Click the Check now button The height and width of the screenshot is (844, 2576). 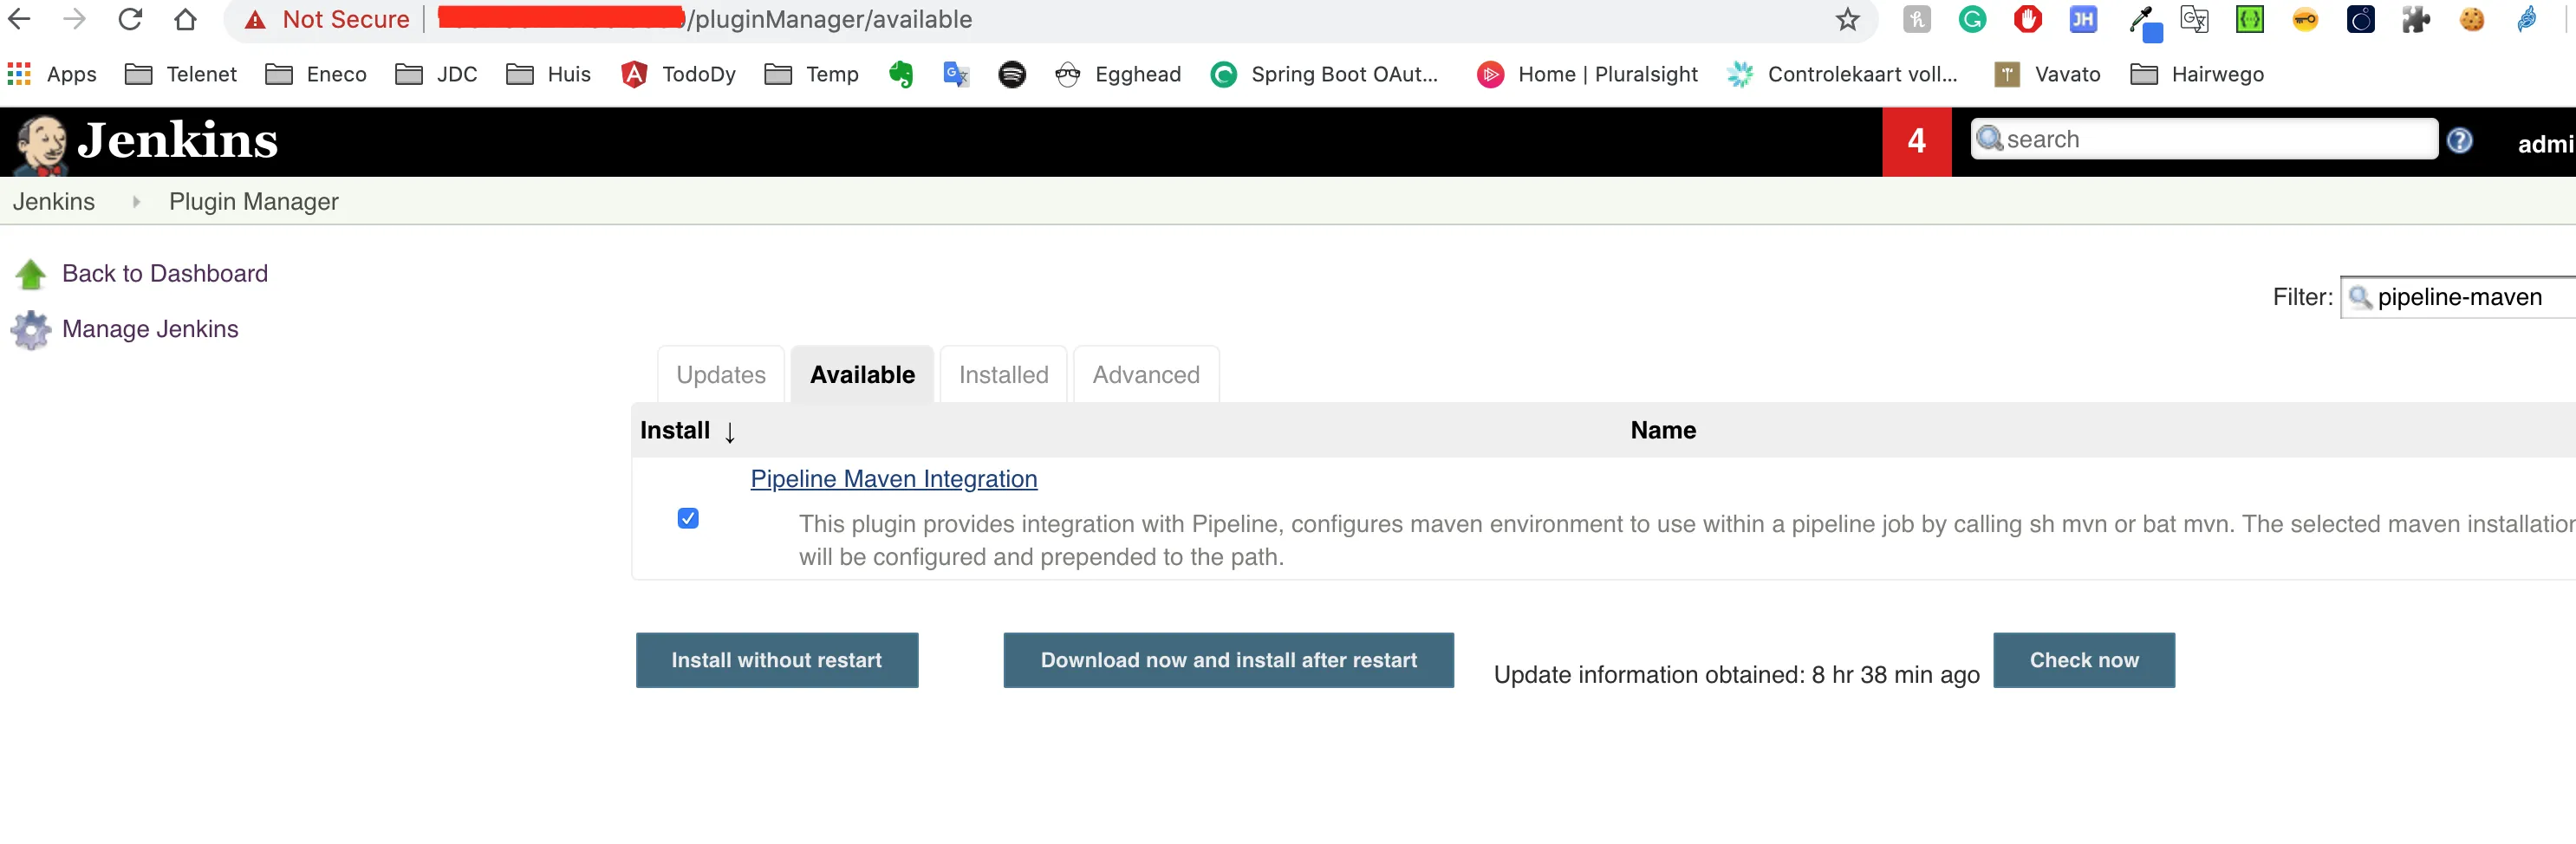pos(2083,660)
